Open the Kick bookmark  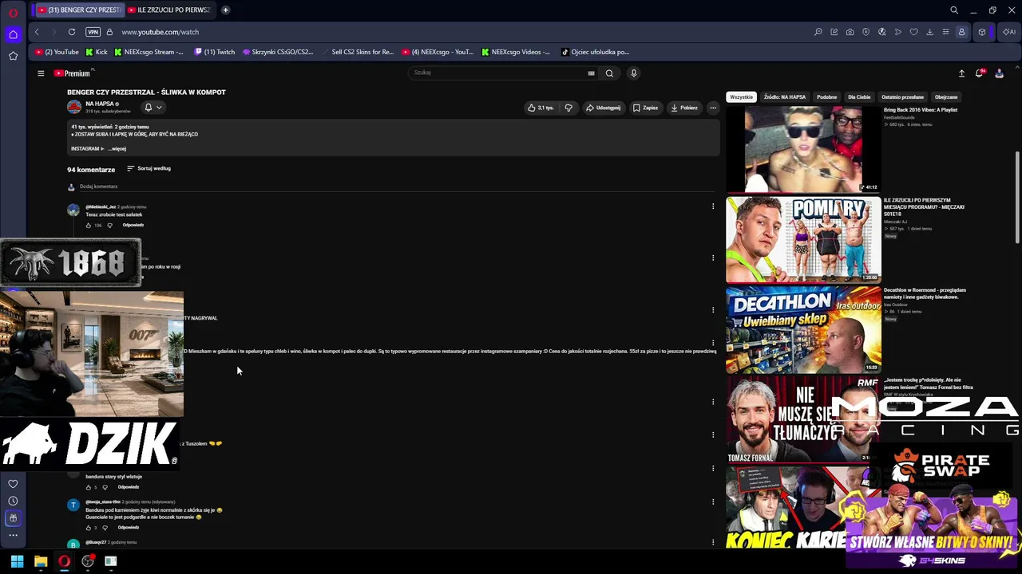[x=96, y=52]
